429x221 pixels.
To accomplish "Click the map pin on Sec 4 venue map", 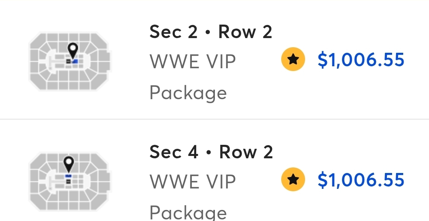I will 69,164.
